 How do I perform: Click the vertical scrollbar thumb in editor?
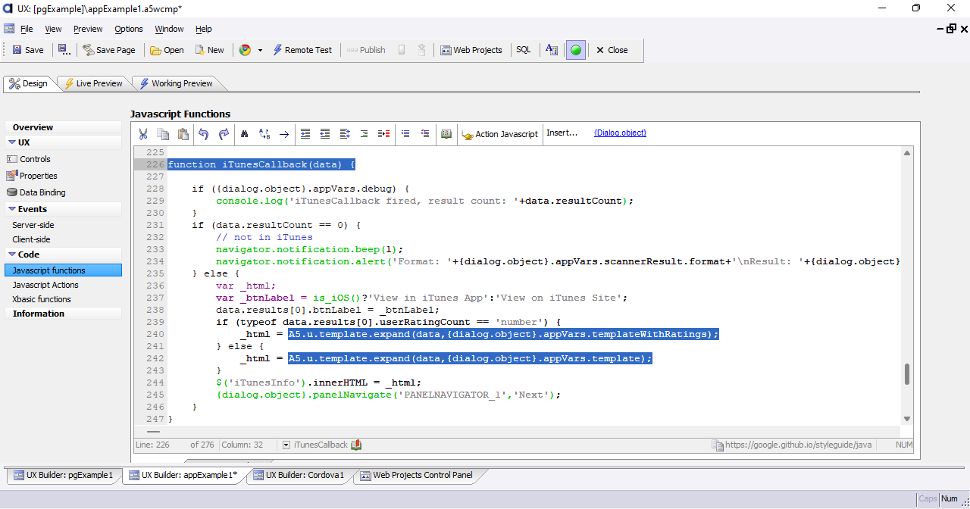point(907,374)
